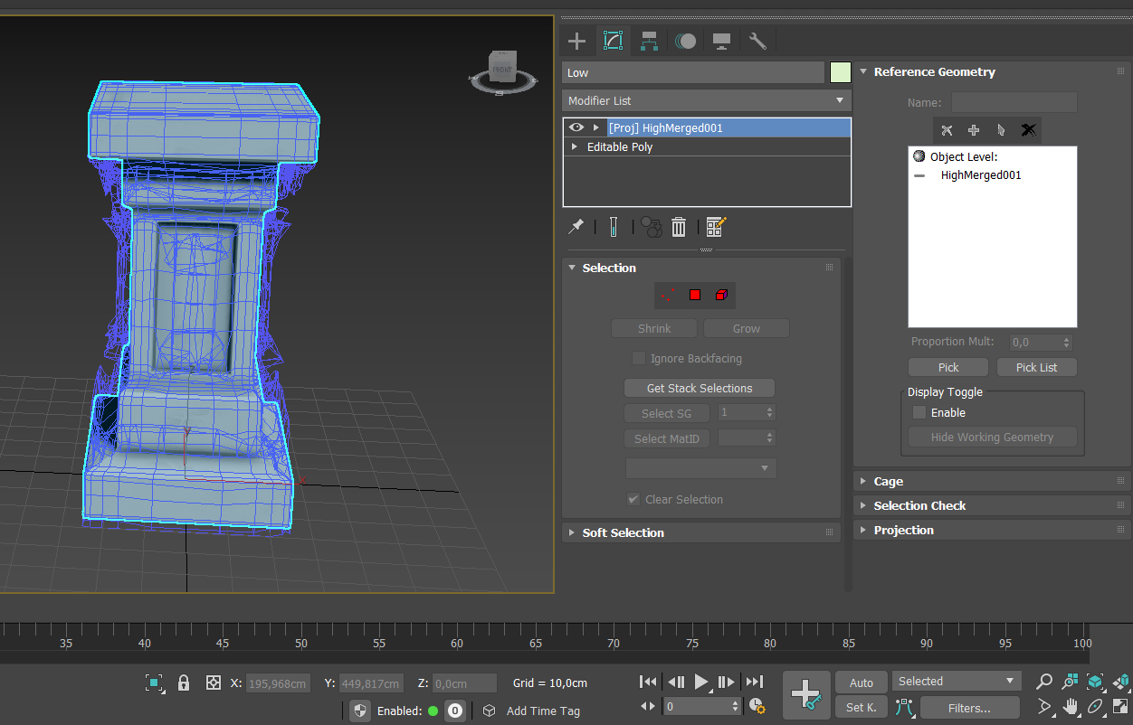Enable the Display Toggle checkbox
The width and height of the screenshot is (1133, 725).
coord(919,412)
